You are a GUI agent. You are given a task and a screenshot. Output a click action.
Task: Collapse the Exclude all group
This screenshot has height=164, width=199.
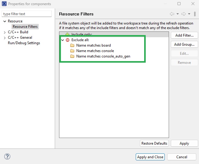click(63, 40)
